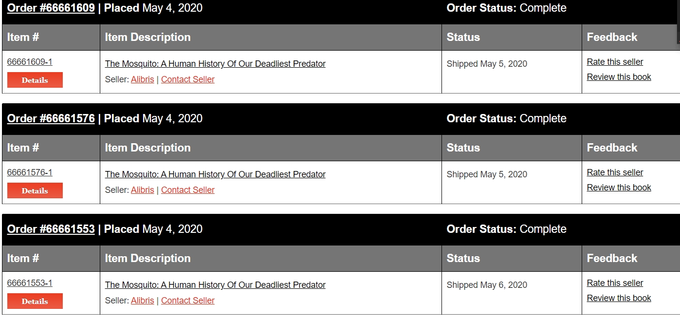680x321 pixels.
Task: Visit the Alibris seller page for order 66661609
Action: pos(142,79)
